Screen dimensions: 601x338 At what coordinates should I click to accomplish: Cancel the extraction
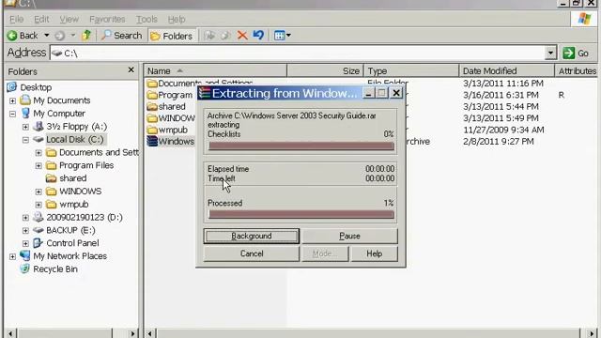click(252, 253)
